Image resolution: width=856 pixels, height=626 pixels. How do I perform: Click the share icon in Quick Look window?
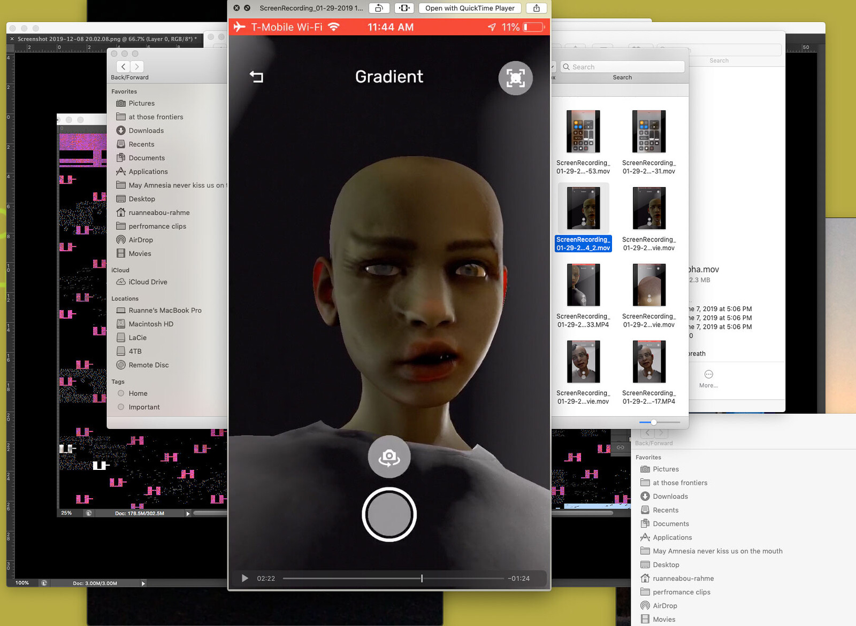click(536, 8)
